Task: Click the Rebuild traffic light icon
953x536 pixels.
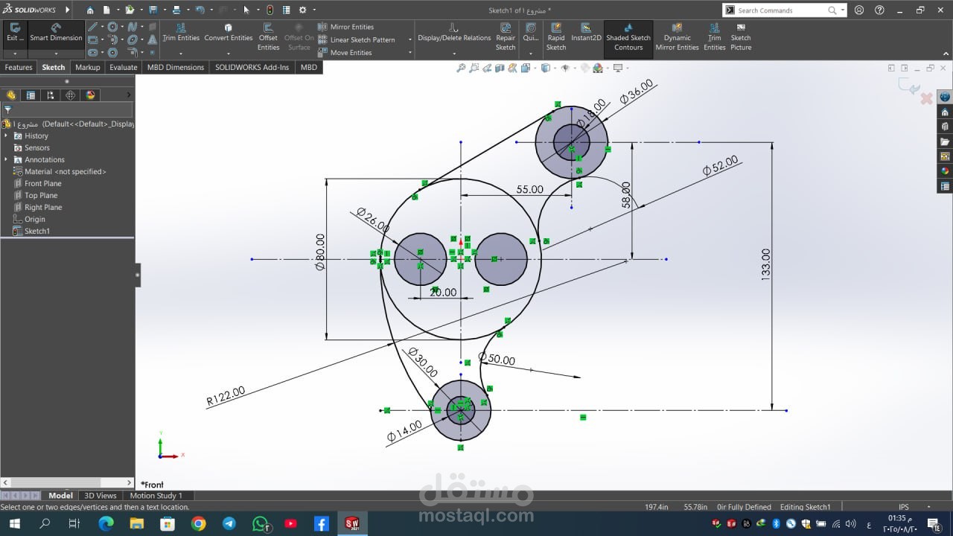Action: tap(270, 10)
